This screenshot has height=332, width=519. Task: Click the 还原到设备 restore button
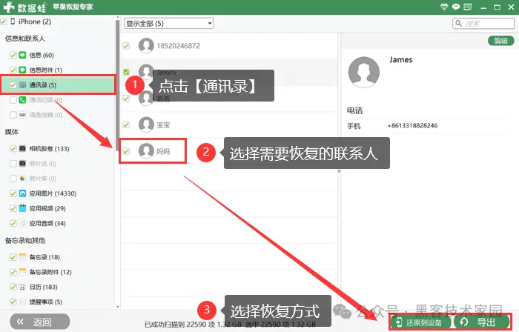click(x=420, y=322)
